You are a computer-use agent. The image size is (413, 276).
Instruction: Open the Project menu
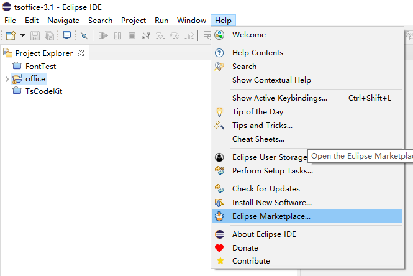pyautogui.click(x=134, y=21)
